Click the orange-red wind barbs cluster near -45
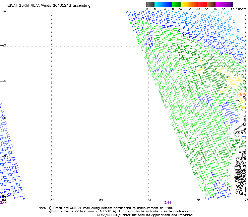The height and width of the screenshot is (217, 248). 240,95
